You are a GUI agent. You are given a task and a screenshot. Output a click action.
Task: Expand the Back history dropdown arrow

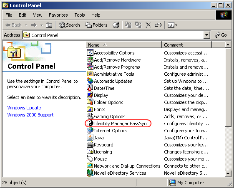26,25
